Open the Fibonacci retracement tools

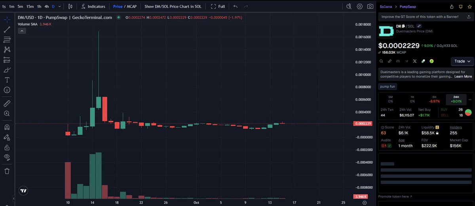click(7, 39)
